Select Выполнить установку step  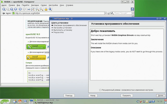pos(63,30)
